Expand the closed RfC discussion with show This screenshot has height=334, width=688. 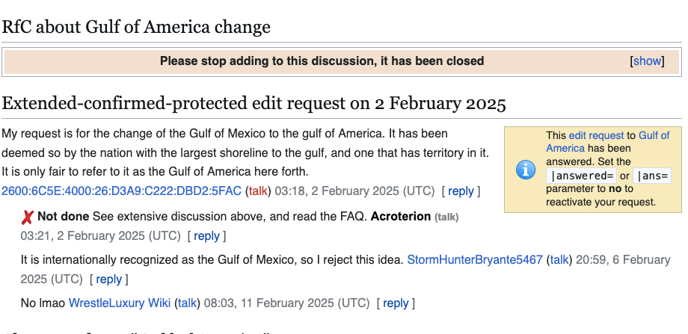click(x=647, y=61)
